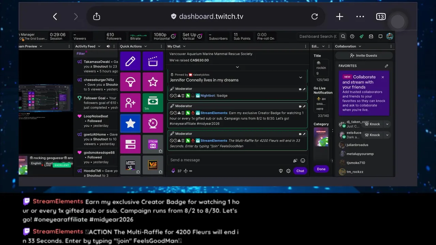Open the Latest Follows extension tile
The height and width of the screenshot is (245, 436).
pos(130,165)
